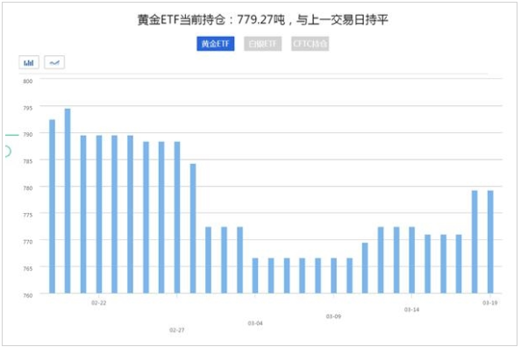Click the last bar dated 03-19
The image size is (521, 347).
tap(490, 242)
